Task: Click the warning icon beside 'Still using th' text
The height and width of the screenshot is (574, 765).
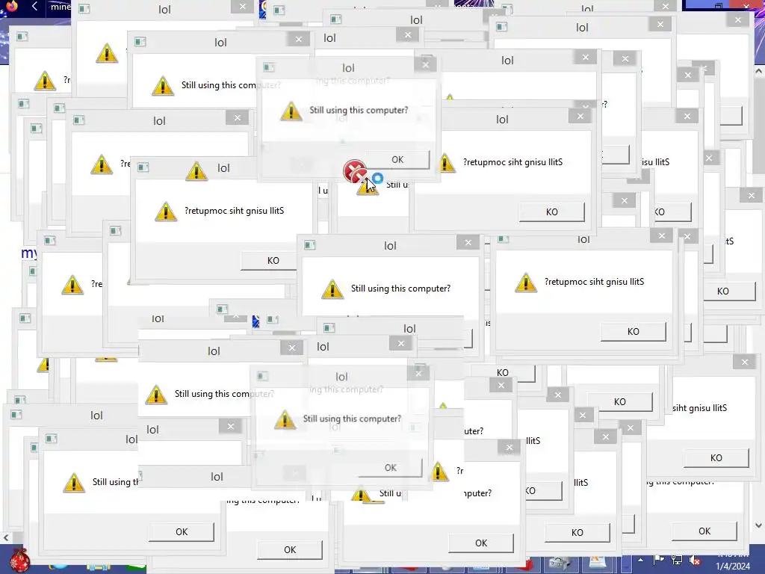Action: [x=74, y=482]
